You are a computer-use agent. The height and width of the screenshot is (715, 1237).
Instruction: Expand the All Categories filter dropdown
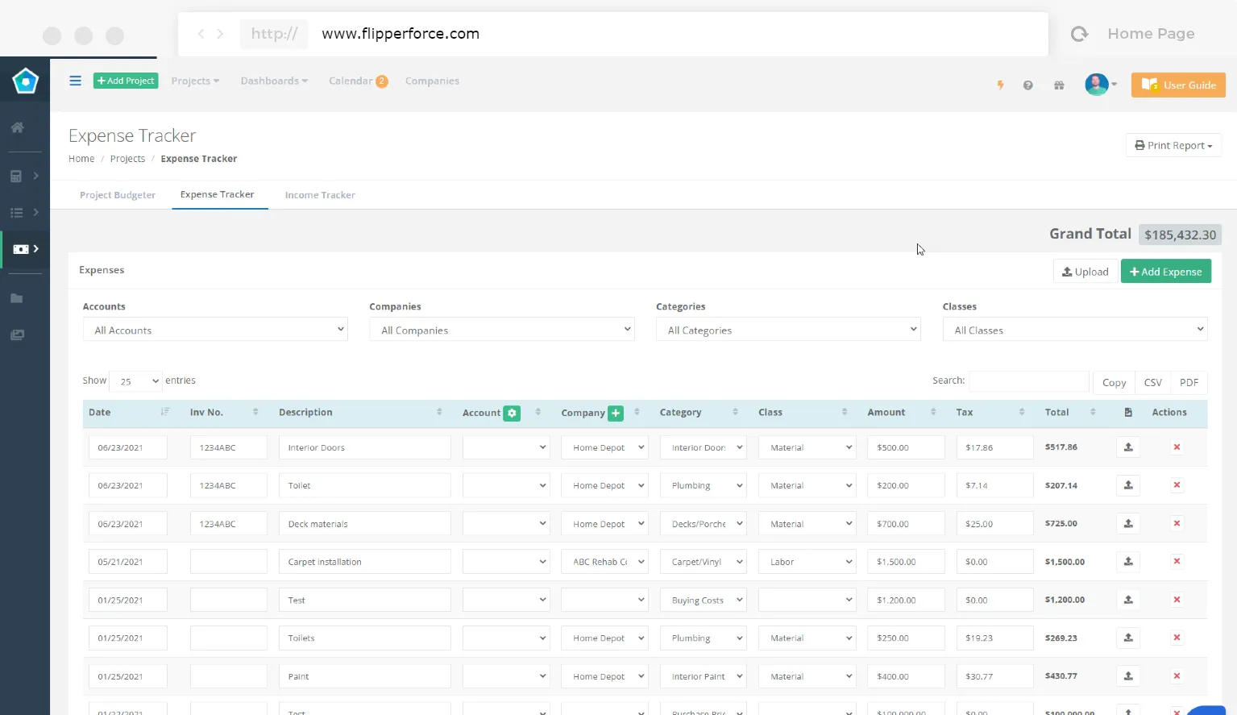(788, 330)
